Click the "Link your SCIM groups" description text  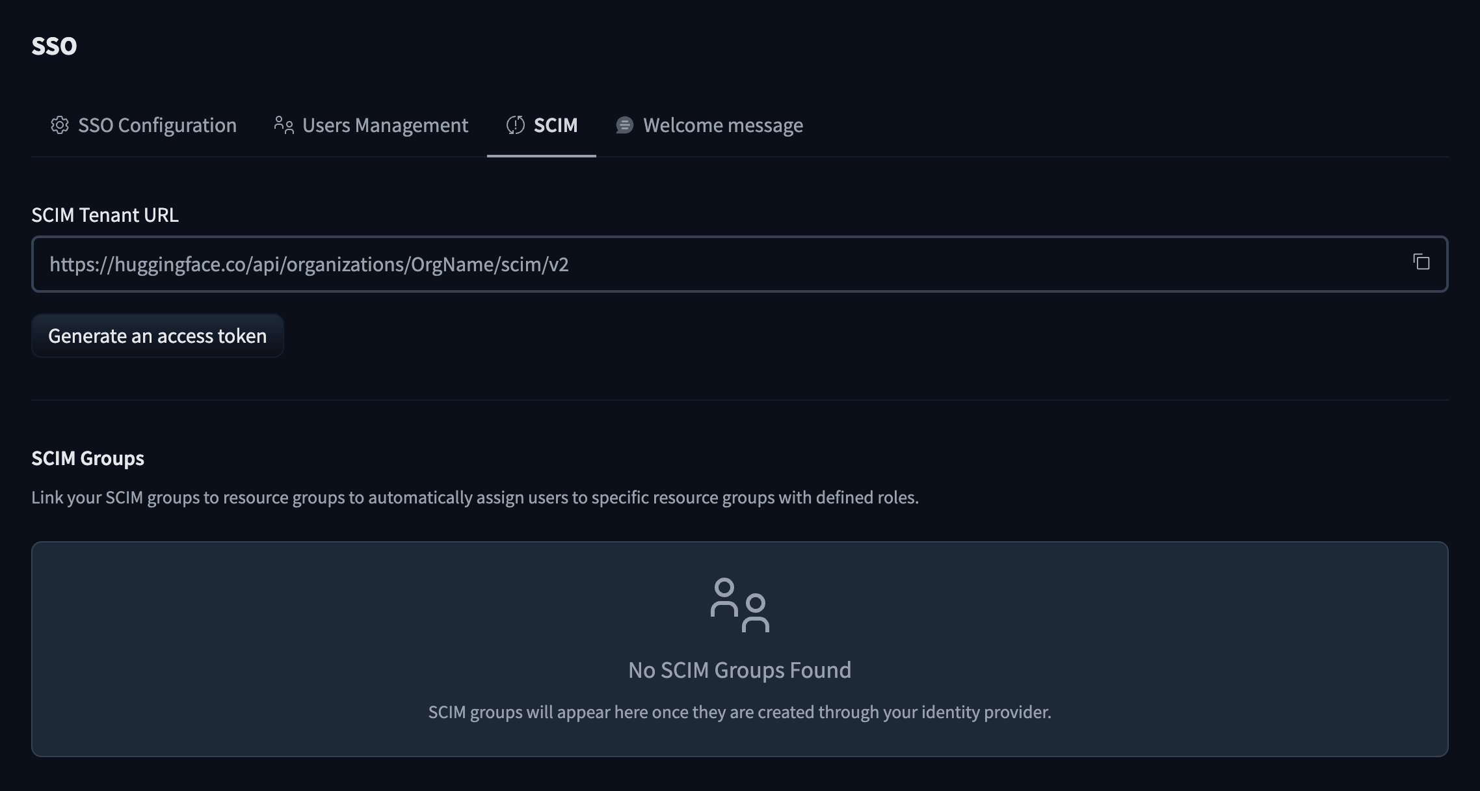tap(475, 498)
